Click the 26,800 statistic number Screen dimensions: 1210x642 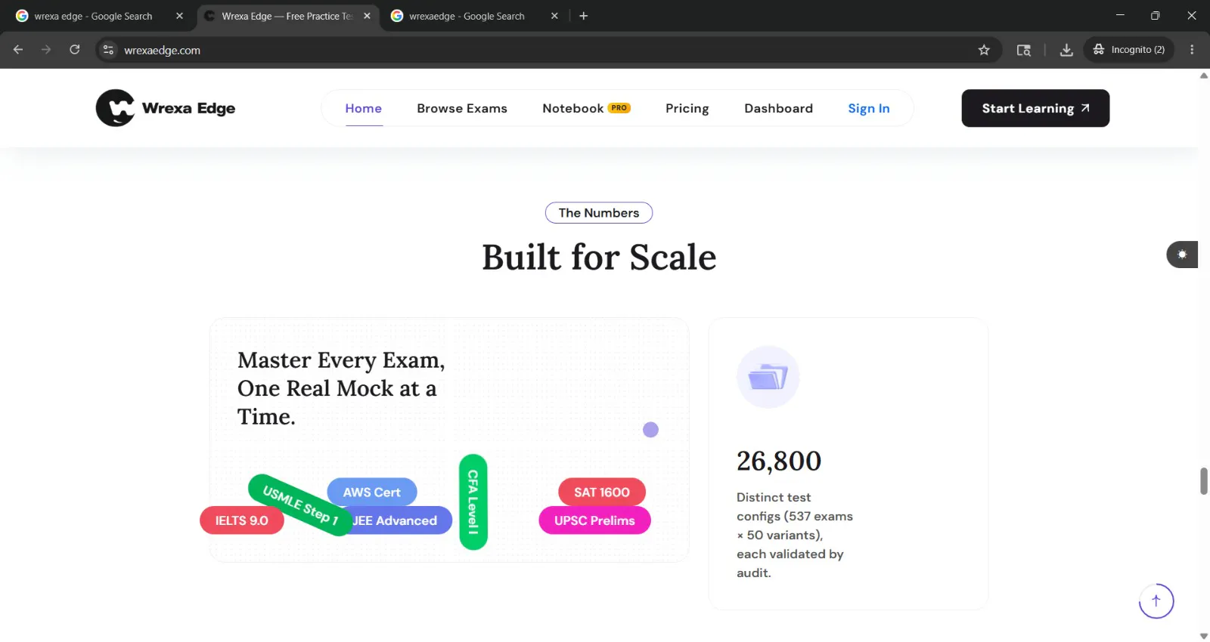pos(779,461)
